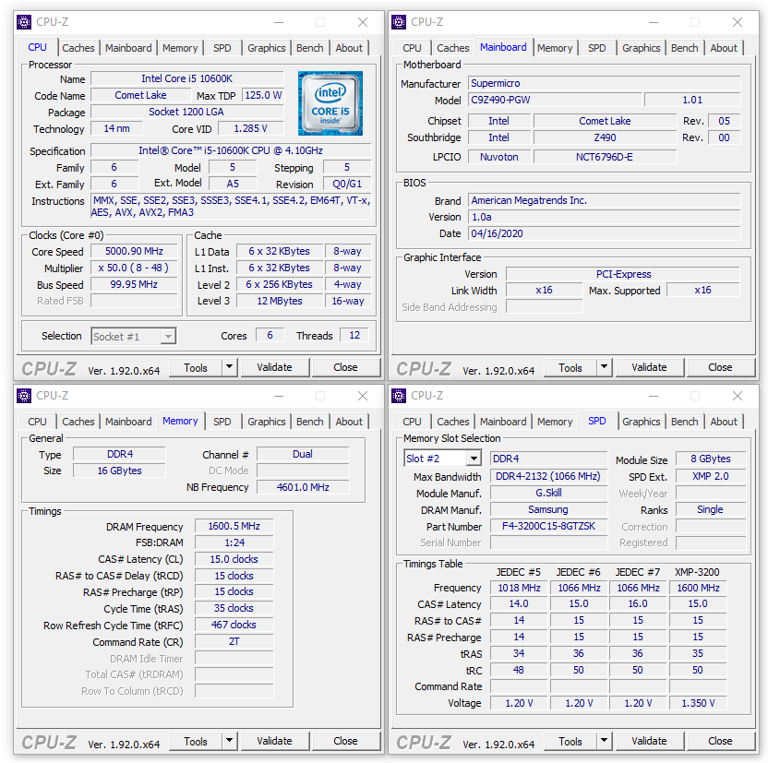Expand the Slot #2 memory slot selector
Image resolution: width=768 pixels, height=763 pixels.
click(x=474, y=459)
